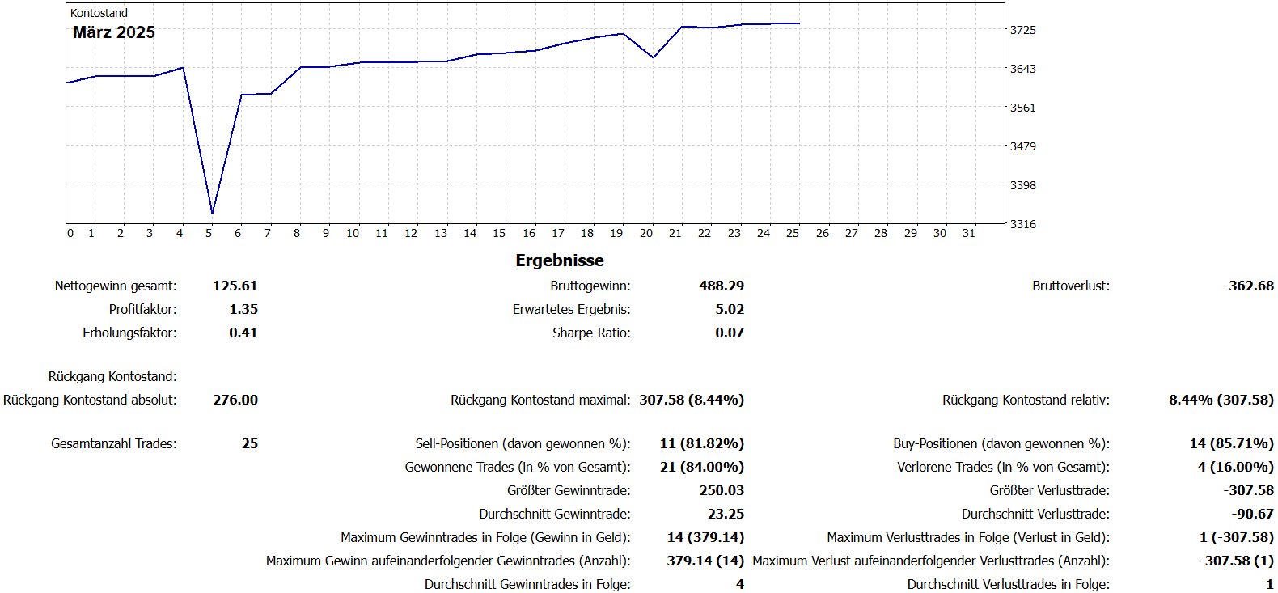Image resolution: width=1278 pixels, height=593 pixels.
Task: Select the Buy-Positionen value 14 (85.71%)
Action: pyautogui.click(x=1232, y=443)
